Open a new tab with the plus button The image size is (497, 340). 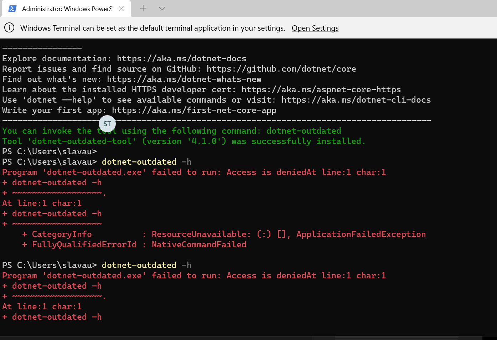coord(143,8)
